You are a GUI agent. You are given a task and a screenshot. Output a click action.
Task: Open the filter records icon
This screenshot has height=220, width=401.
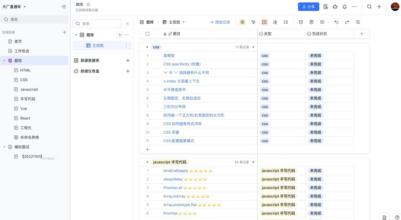[x=253, y=22]
